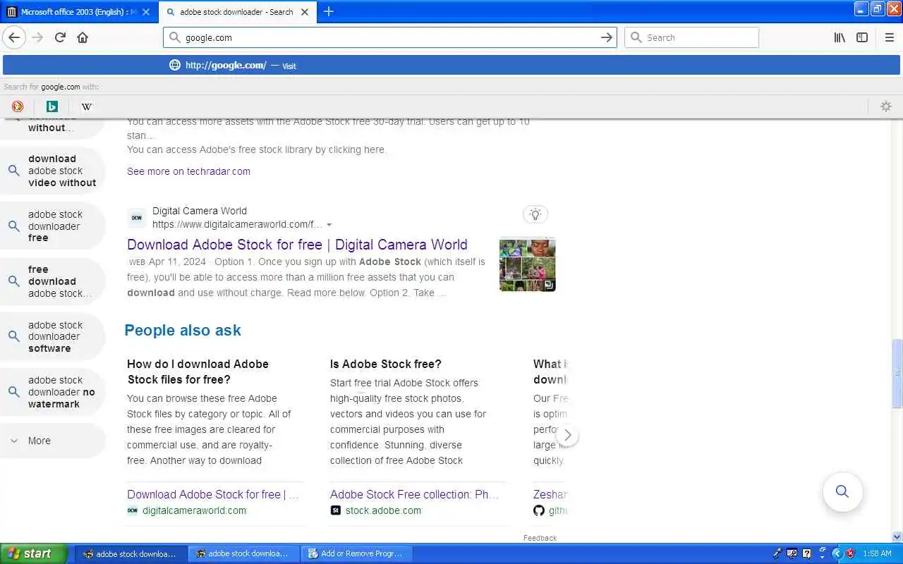The width and height of the screenshot is (903, 564).
Task: Click the Windows Security Alert shield tray icon
Action: coord(850,553)
